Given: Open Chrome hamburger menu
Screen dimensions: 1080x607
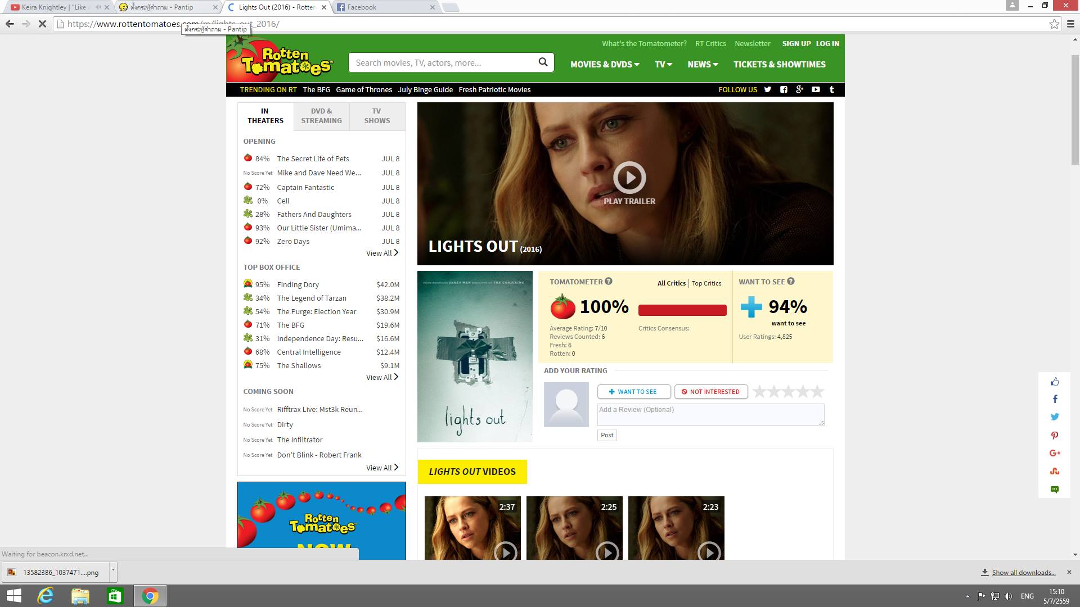Looking at the screenshot, I should point(1071,24).
